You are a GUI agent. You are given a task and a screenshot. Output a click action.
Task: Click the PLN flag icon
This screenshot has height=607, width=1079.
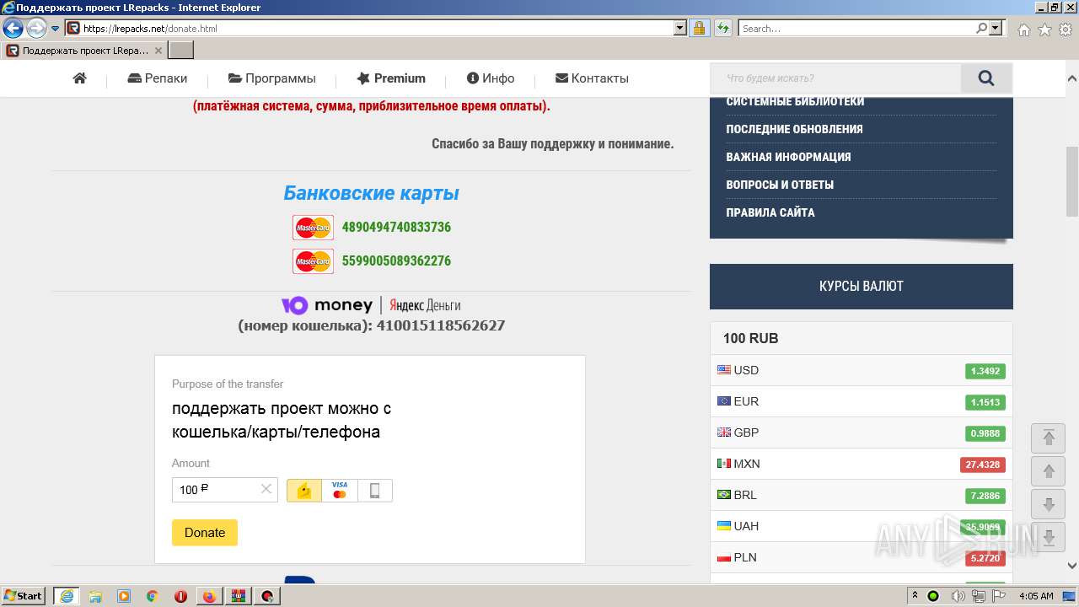tap(724, 557)
